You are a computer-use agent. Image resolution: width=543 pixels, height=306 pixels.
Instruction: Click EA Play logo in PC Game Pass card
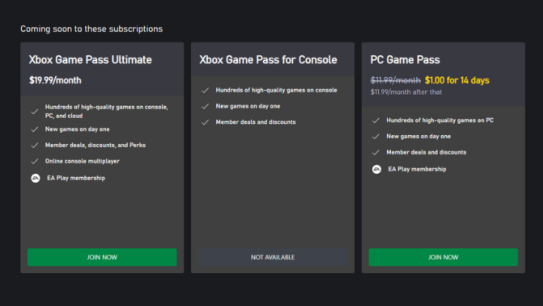point(377,169)
